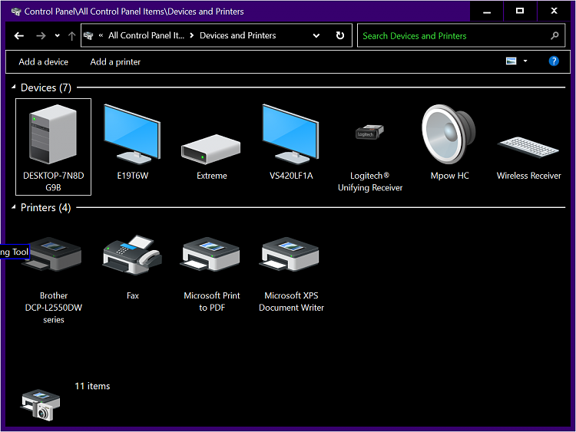The height and width of the screenshot is (432, 576).
Task: Click Add a device
Action: [43, 62]
